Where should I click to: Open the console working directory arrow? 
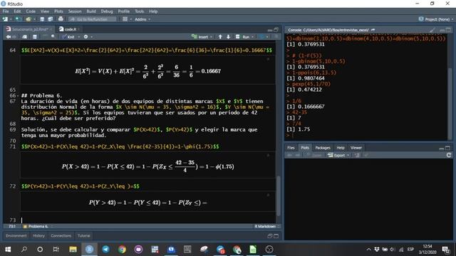373,30
